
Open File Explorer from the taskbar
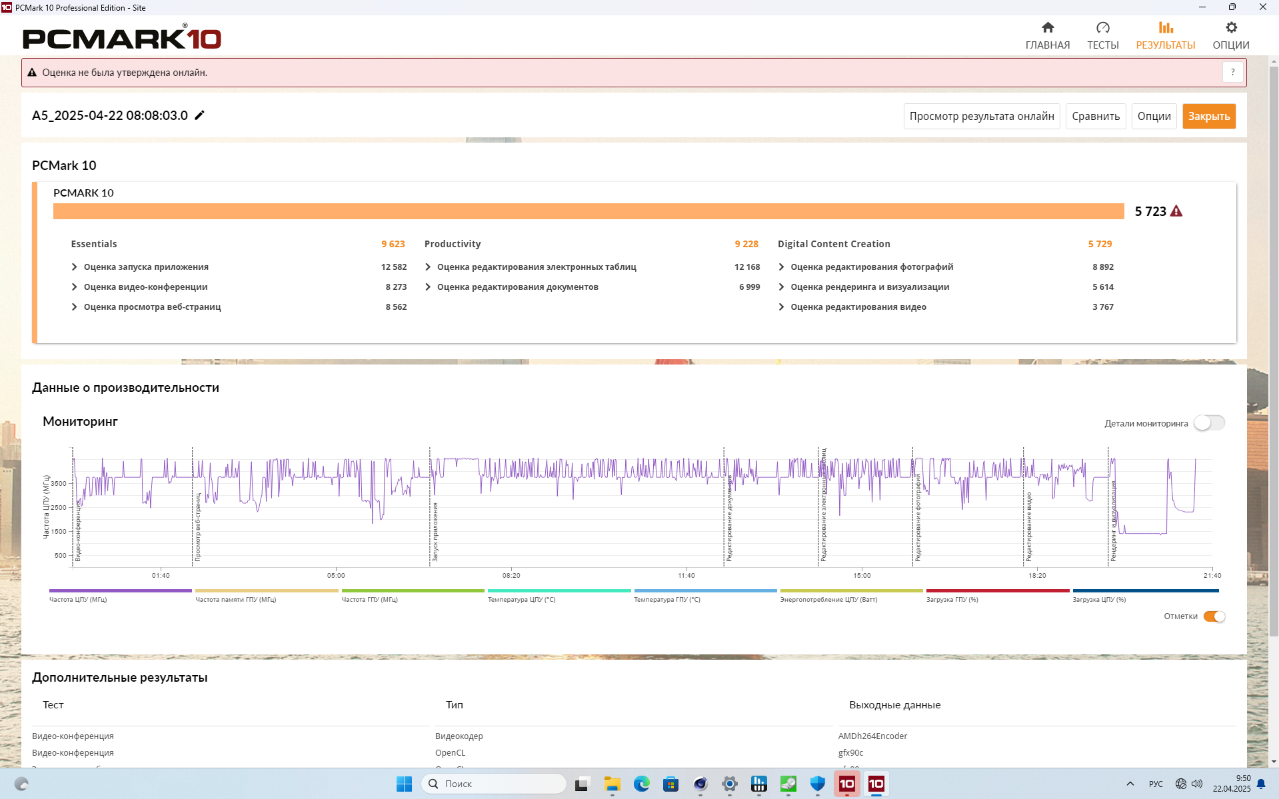612,784
